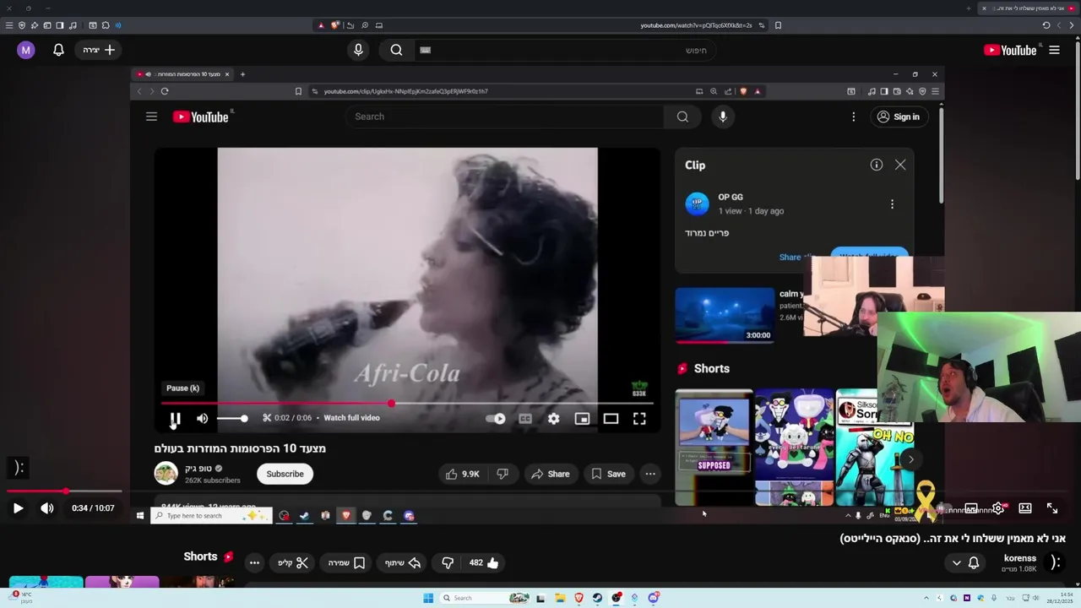The height and width of the screenshot is (608, 1081).
Task: Toggle autoplay switch in the inner player
Action: coord(496,418)
